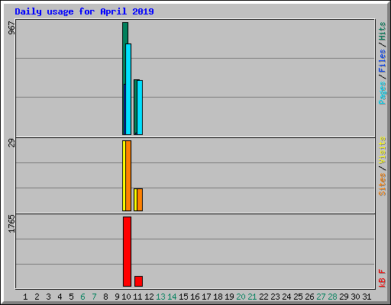Click day 9 on the date axis
The width and height of the screenshot is (391, 305).
(x=117, y=297)
